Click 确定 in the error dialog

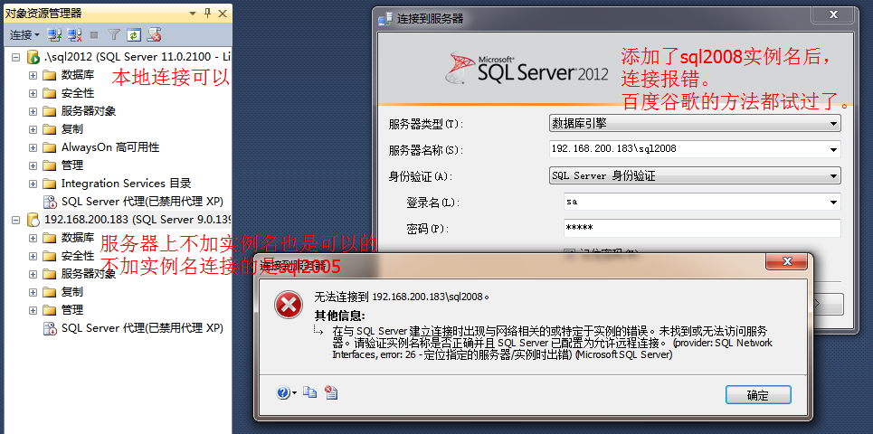758,395
